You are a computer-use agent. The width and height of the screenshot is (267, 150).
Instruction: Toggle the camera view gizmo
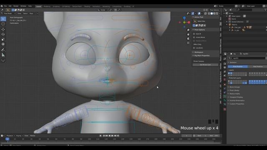click(188, 39)
